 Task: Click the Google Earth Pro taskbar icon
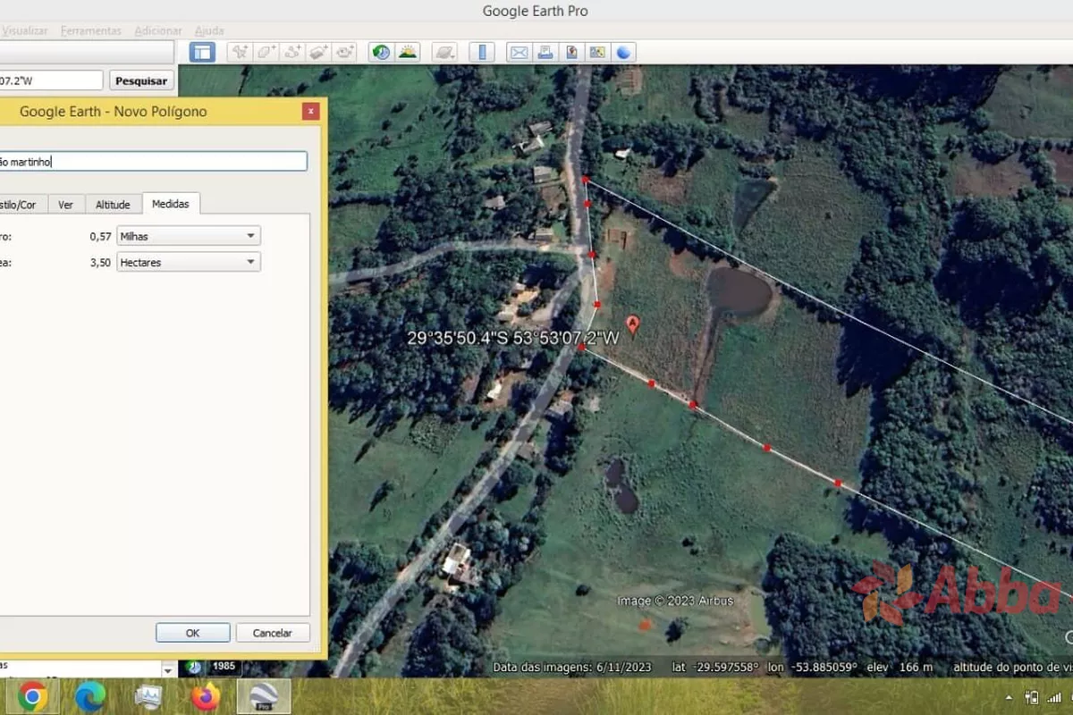tap(263, 696)
